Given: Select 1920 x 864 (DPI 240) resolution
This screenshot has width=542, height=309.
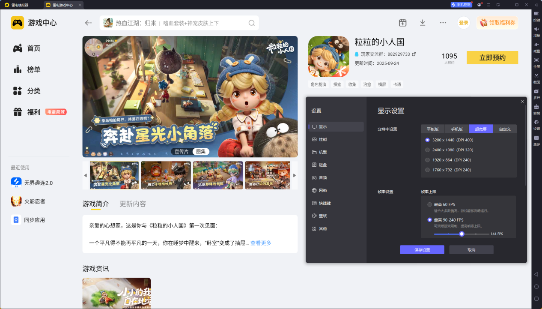Looking at the screenshot, I should point(448,160).
